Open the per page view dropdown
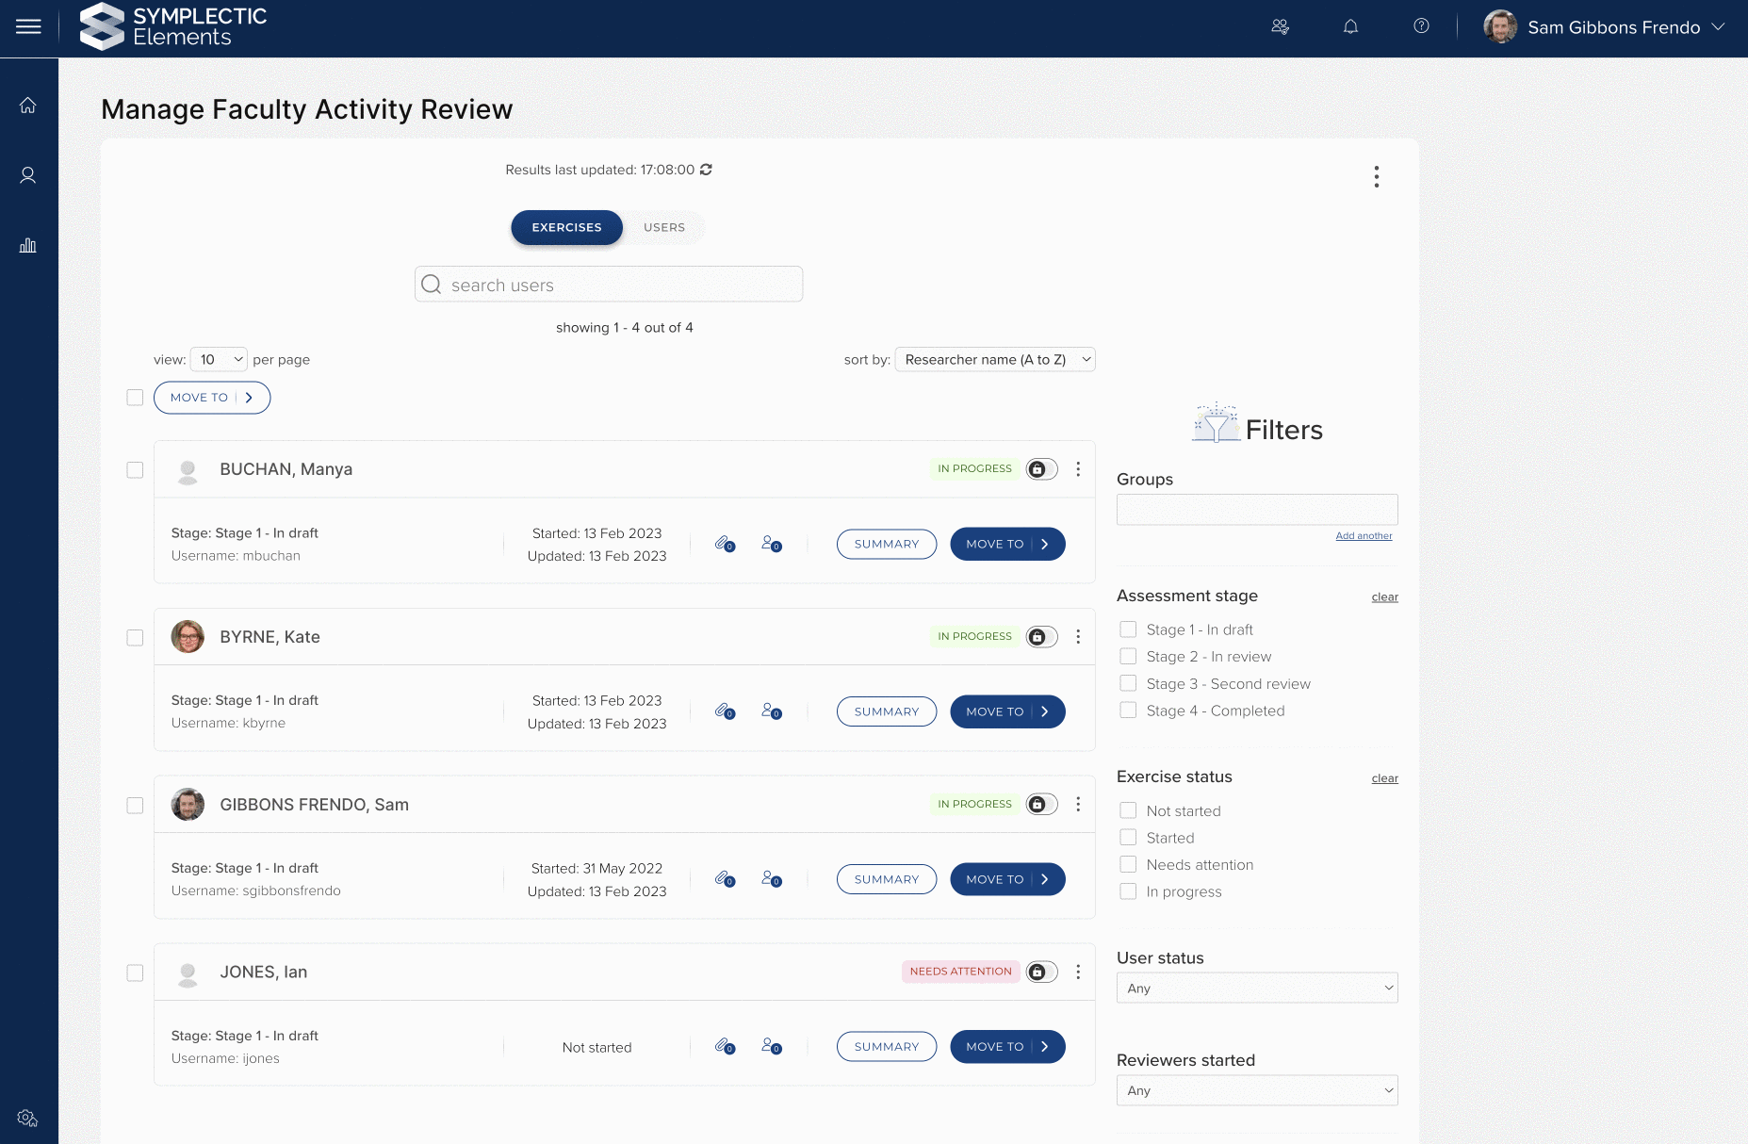The image size is (1748, 1144). (219, 360)
